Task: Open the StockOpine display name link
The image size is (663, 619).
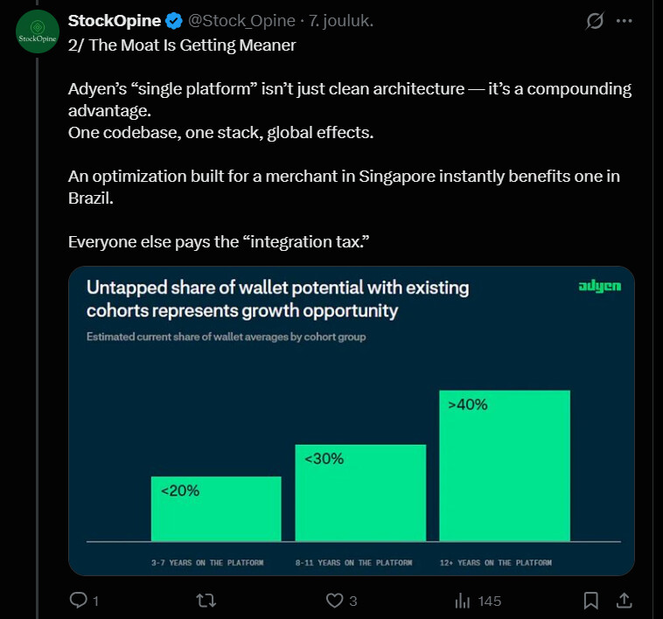Action: tap(115, 21)
